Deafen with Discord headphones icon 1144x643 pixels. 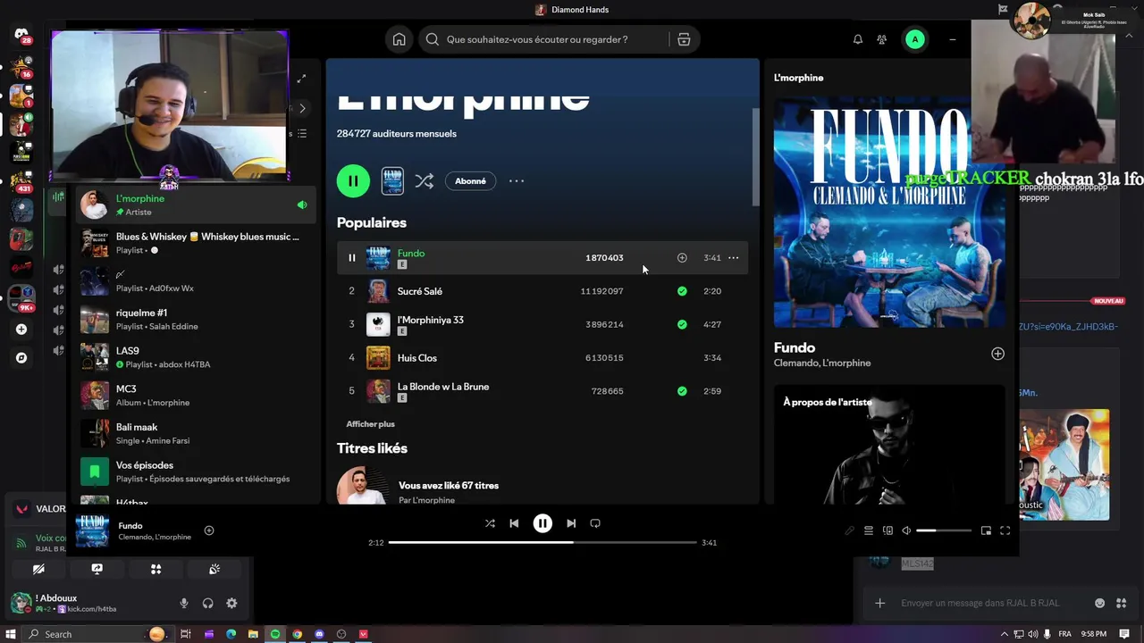pos(207,603)
